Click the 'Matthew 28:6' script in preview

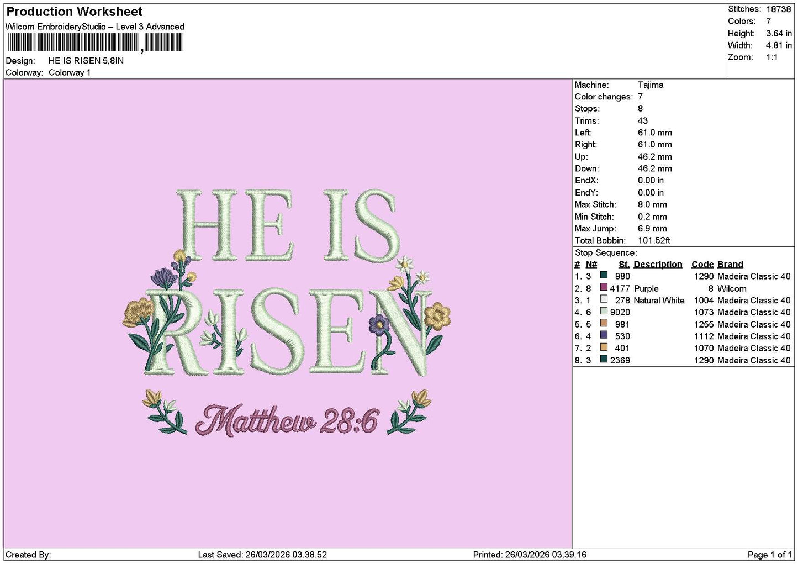(x=288, y=420)
